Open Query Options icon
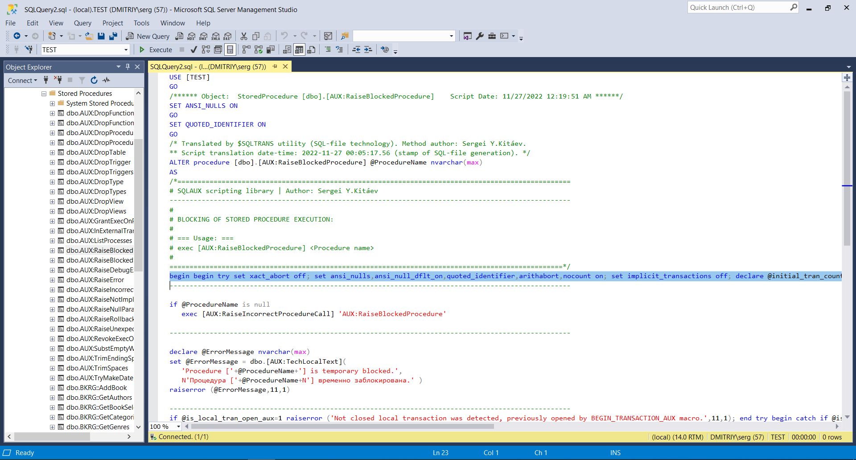Image resolution: width=856 pixels, height=460 pixels. tap(218, 49)
